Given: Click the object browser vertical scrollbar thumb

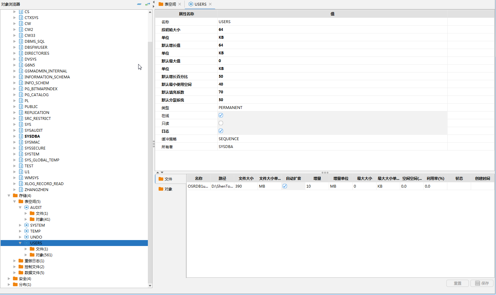Looking at the screenshot, I should (x=150, y=156).
